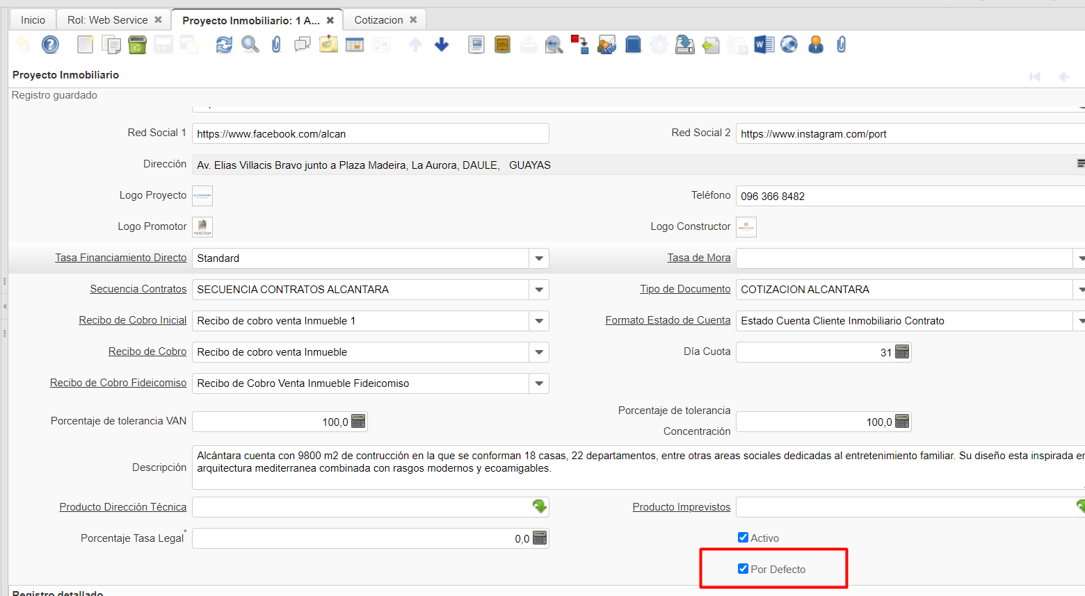The height and width of the screenshot is (596, 1085).
Task: Open the magnifier search record icon
Action: click(250, 45)
